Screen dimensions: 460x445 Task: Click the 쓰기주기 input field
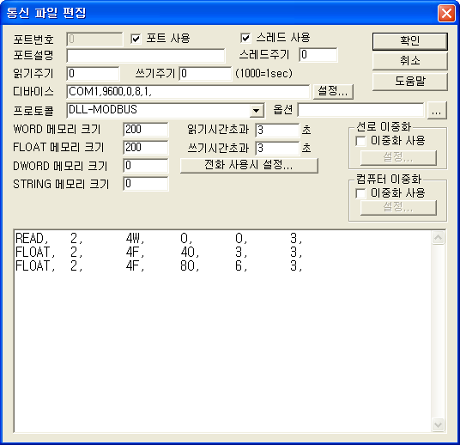[x=205, y=73]
